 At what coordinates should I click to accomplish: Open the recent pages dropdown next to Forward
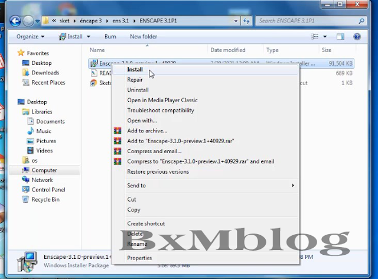37,21
